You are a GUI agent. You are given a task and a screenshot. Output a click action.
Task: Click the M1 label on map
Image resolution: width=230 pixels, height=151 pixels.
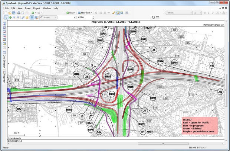tap(143, 132)
